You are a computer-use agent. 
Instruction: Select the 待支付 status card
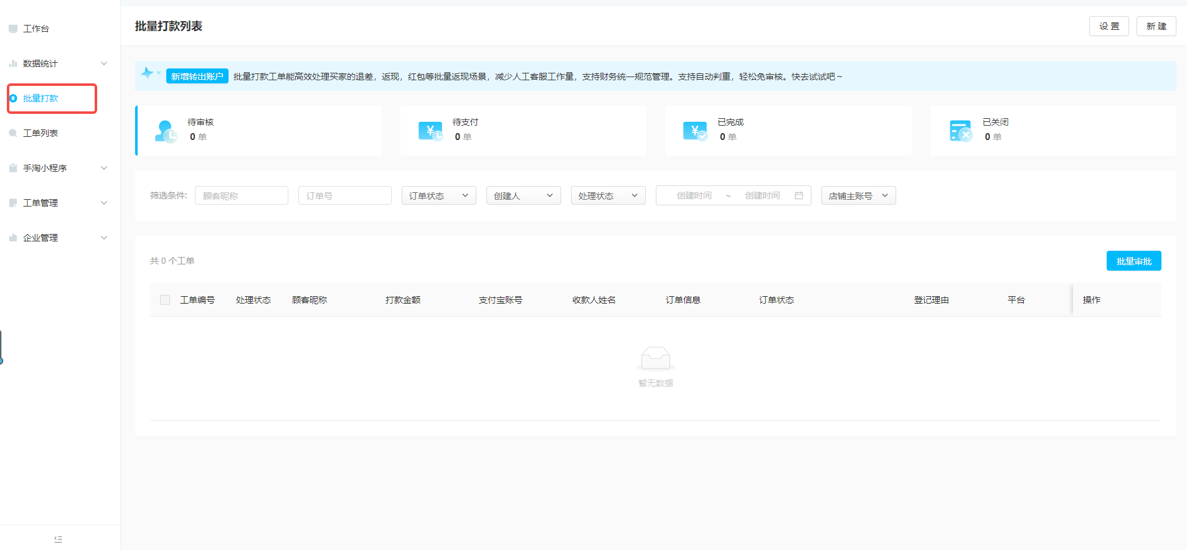coord(523,131)
